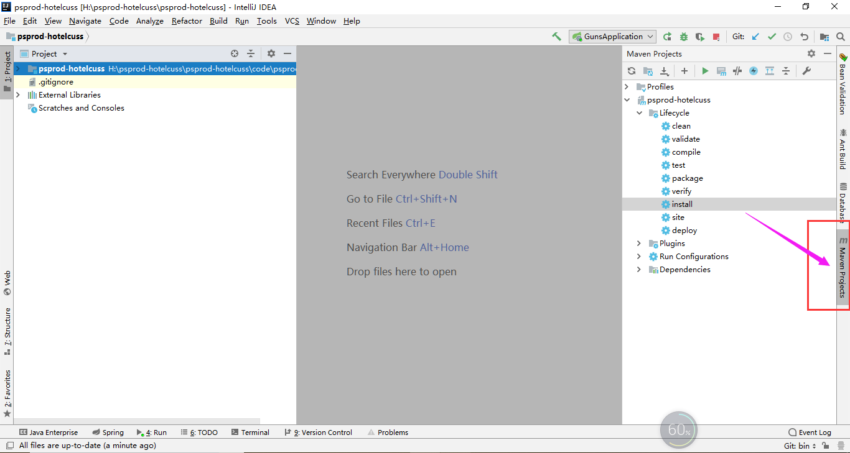
Task: Open the Terminal tool window tab
Action: pos(250,432)
